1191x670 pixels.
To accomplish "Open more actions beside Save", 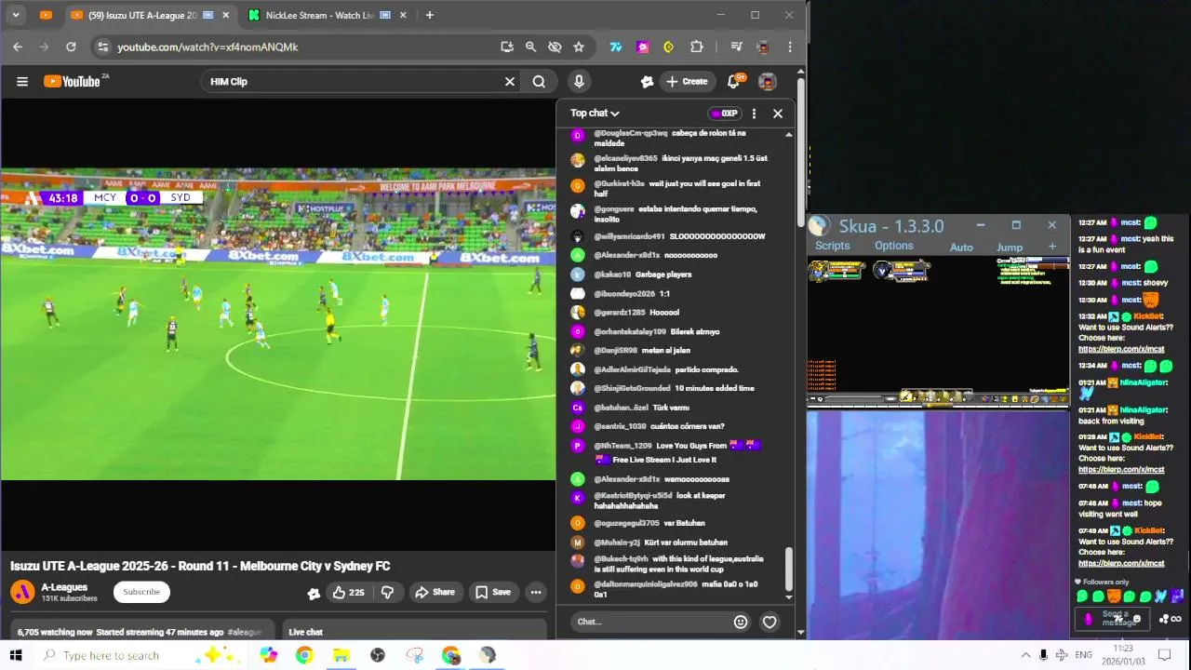I will tap(536, 592).
